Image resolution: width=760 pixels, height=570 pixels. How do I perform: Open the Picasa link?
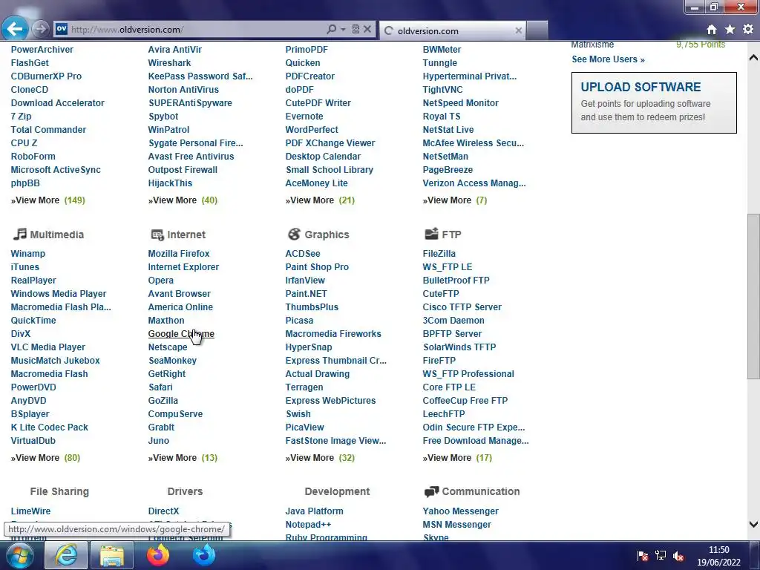tap(299, 321)
